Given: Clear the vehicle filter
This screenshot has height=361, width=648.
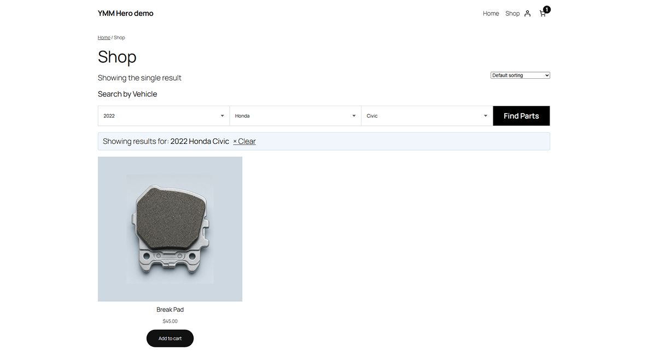Looking at the screenshot, I should click(244, 142).
